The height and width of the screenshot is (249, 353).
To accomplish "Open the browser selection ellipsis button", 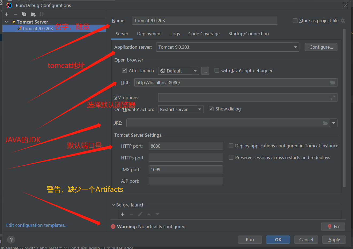I will (x=205, y=71).
